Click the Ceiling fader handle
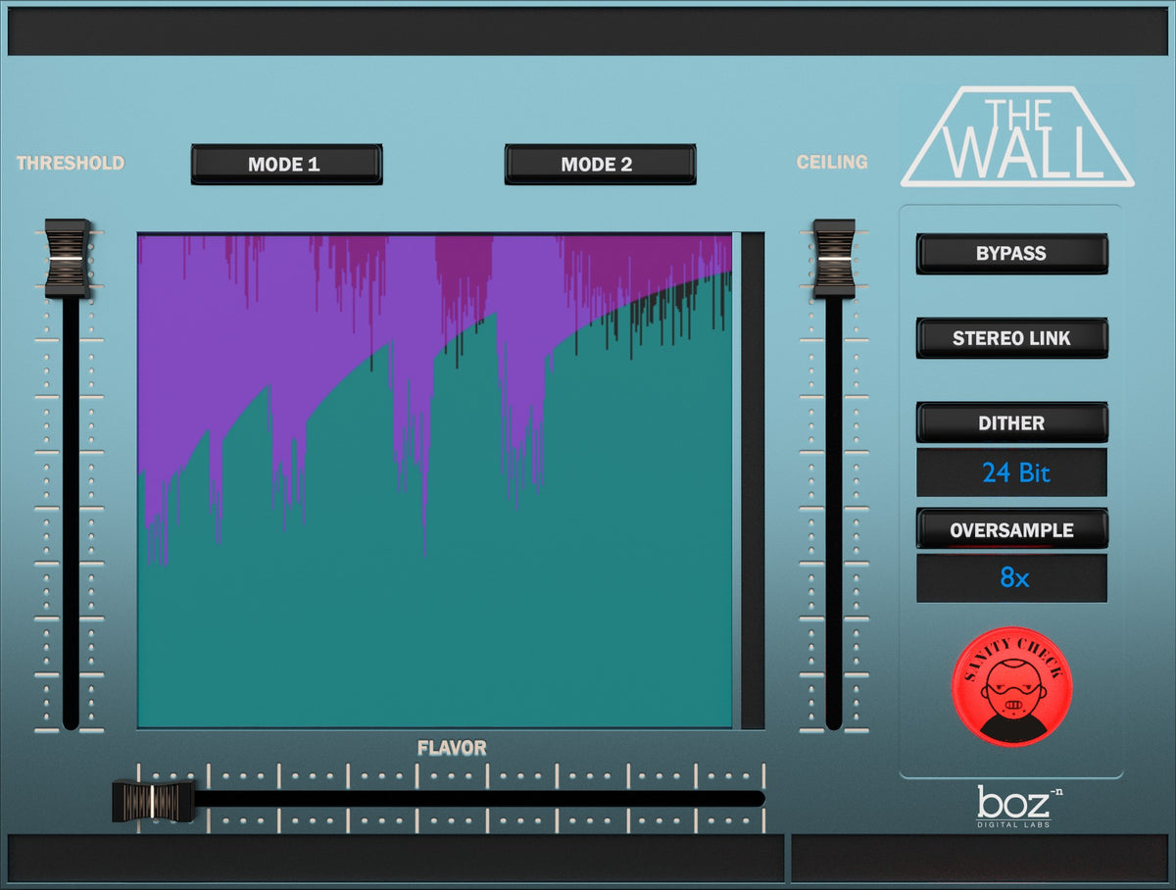This screenshot has height=890, width=1176. point(834,258)
